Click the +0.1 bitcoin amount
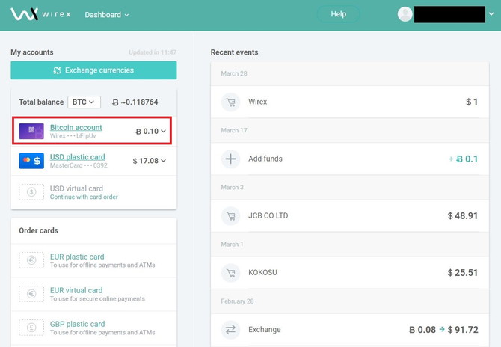Image resolution: width=501 pixels, height=347 pixels. [x=464, y=159]
